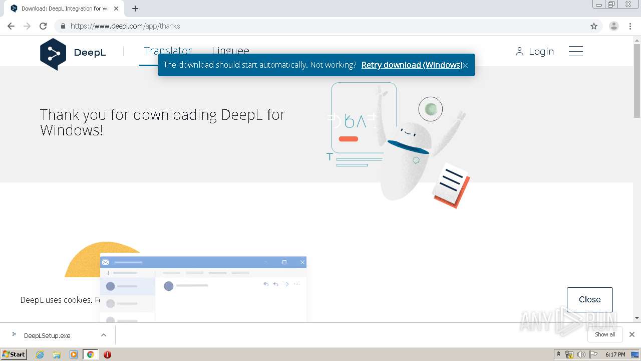
Task: Open media player taskbar icon
Action: 74,354
